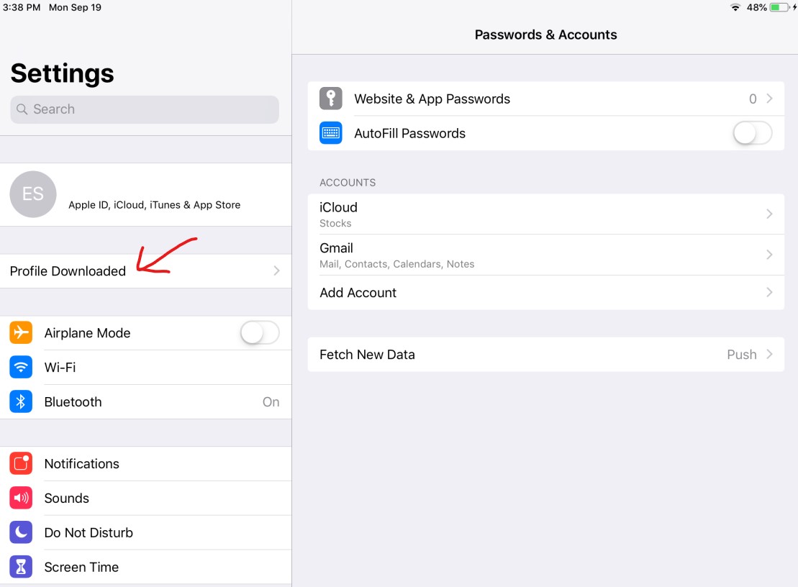Screen dimensions: 798x587
Task: Click the key icon for Website & App Passwords
Action: click(331, 99)
